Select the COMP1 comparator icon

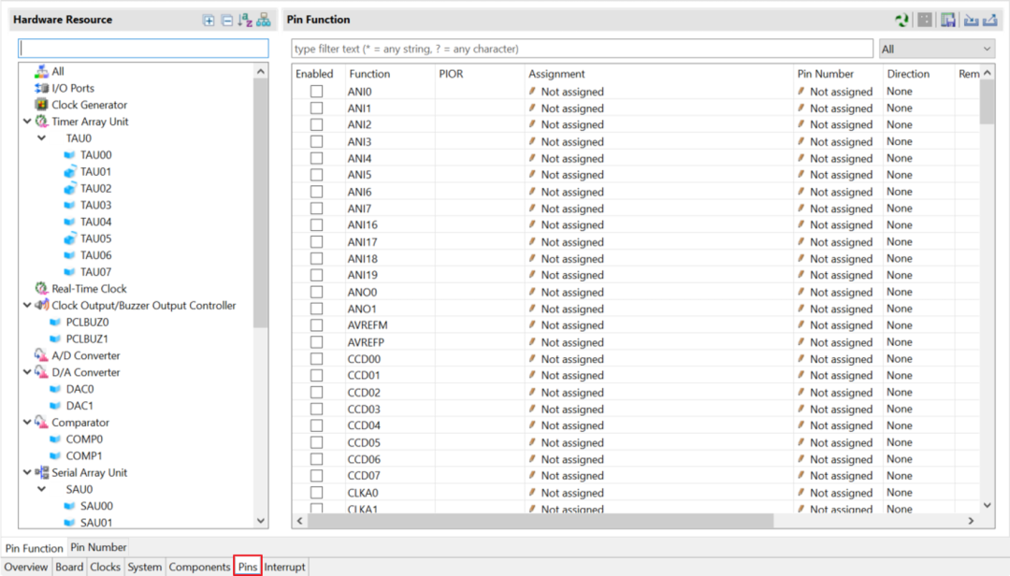(55, 456)
